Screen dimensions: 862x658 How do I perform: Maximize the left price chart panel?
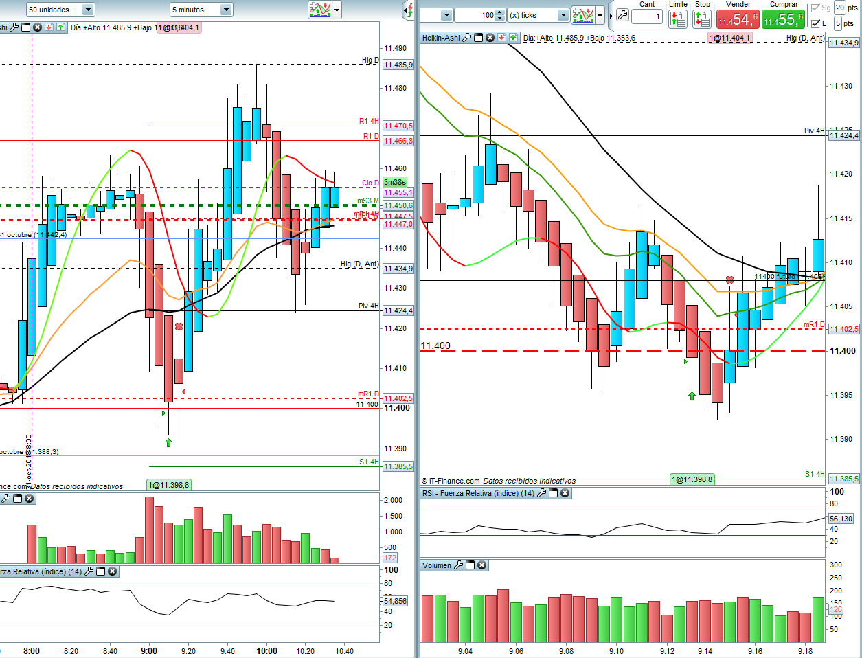click(x=25, y=27)
